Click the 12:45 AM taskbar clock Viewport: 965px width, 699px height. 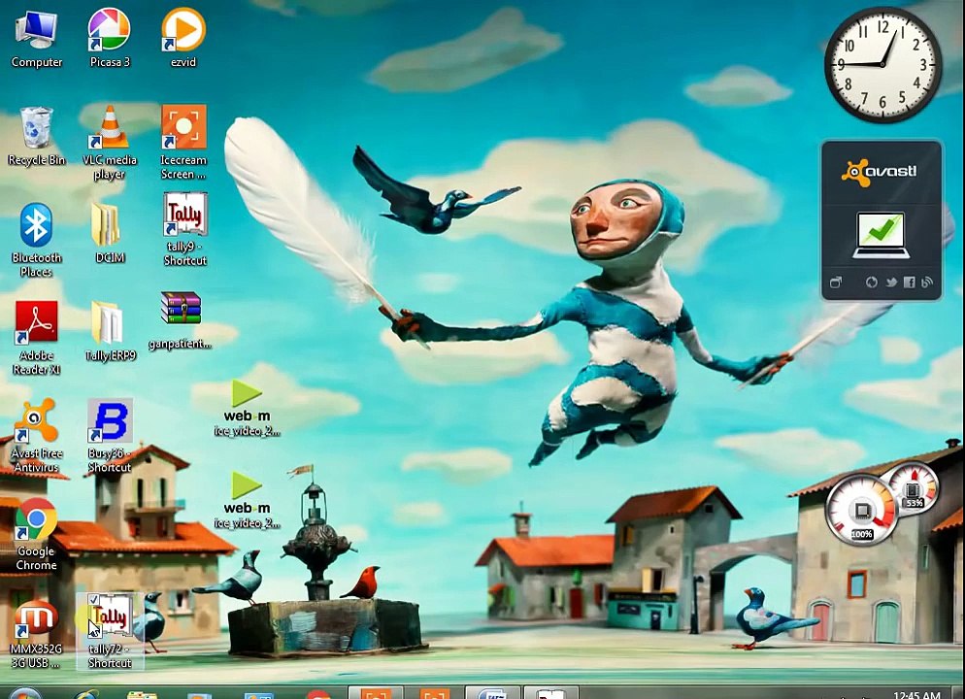[x=916, y=693]
